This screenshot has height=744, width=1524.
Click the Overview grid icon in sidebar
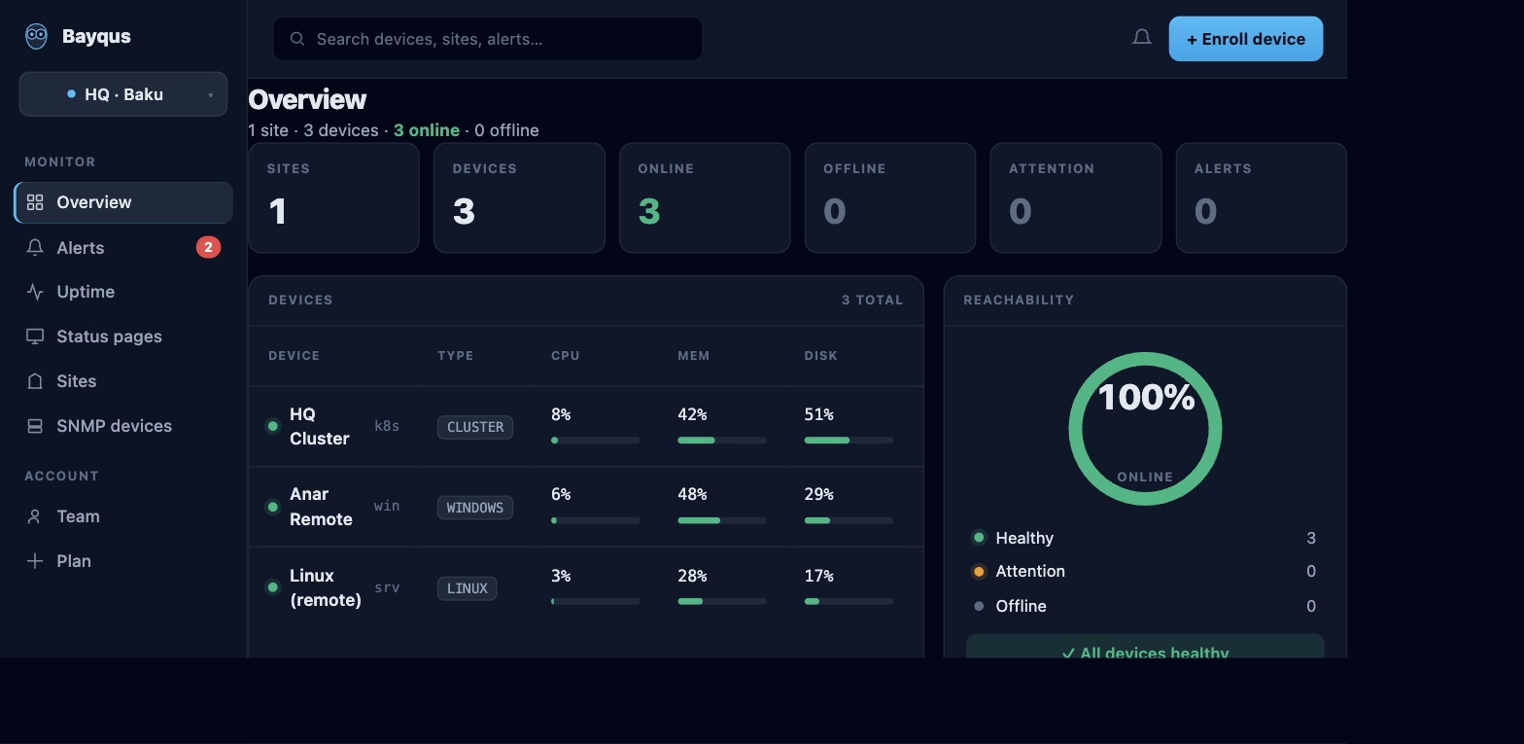[x=35, y=202]
